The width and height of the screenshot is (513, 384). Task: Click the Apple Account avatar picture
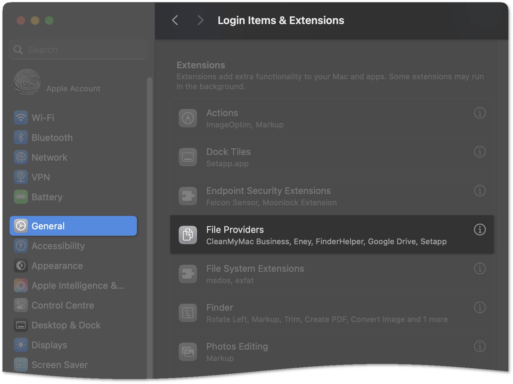[x=27, y=82]
